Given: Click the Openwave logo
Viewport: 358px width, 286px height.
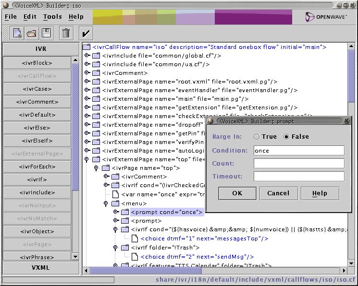Looking at the screenshot, I should coord(326,17).
